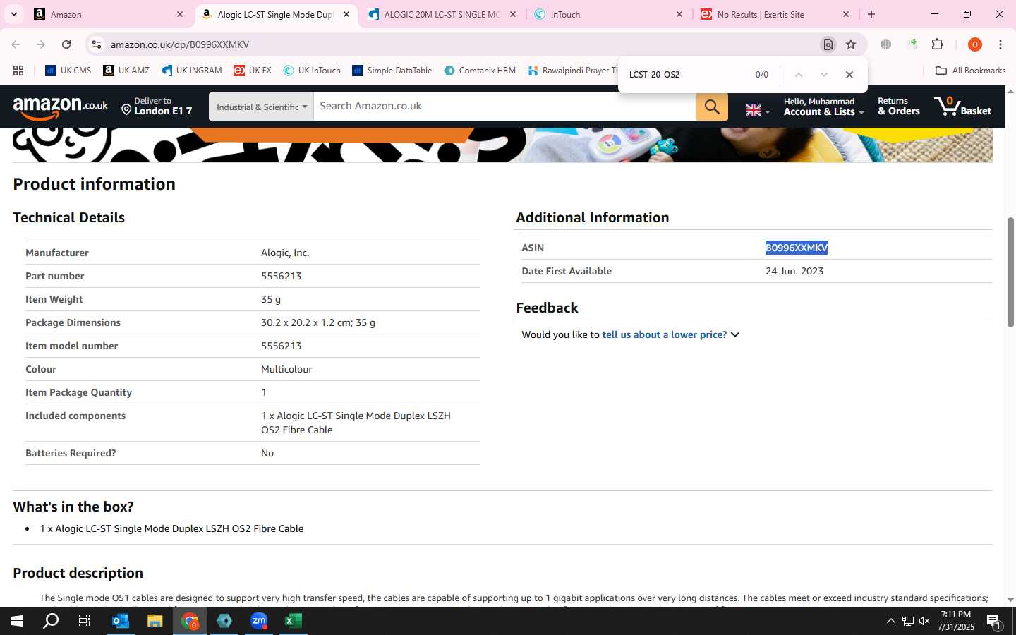Click the Part number value 5556213

(282, 276)
